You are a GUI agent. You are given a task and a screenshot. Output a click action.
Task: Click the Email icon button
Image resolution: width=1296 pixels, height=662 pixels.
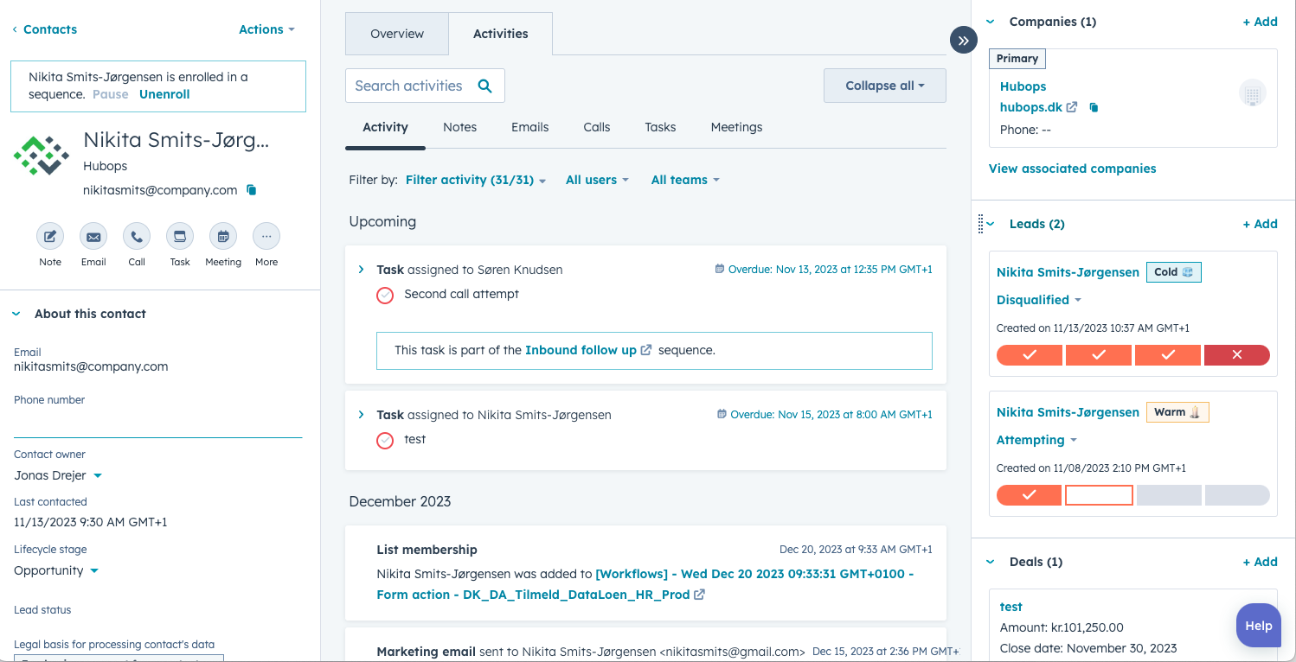[x=93, y=236]
